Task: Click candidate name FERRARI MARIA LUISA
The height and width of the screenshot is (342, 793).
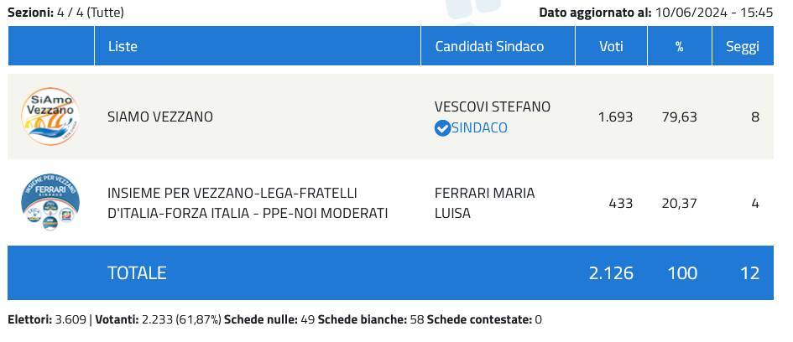Action: point(484,203)
